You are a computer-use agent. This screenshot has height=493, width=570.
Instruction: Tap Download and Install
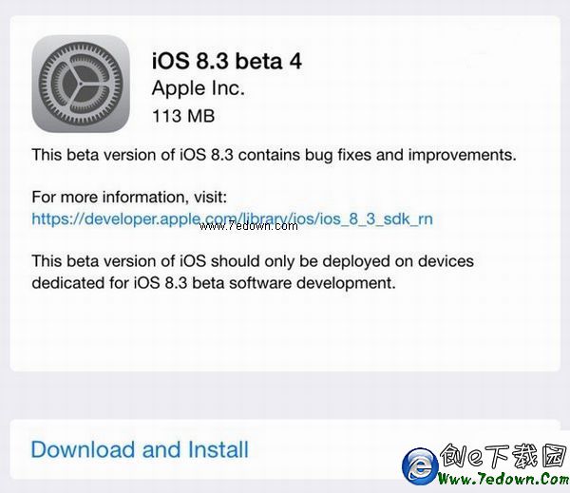point(140,449)
